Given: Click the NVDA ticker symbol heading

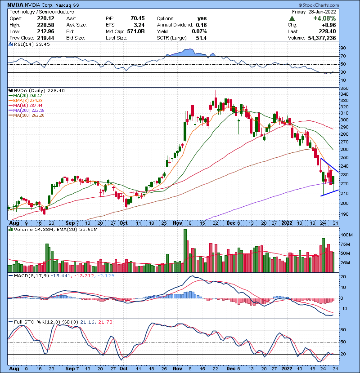Looking at the screenshot, I should click(x=15, y=5).
